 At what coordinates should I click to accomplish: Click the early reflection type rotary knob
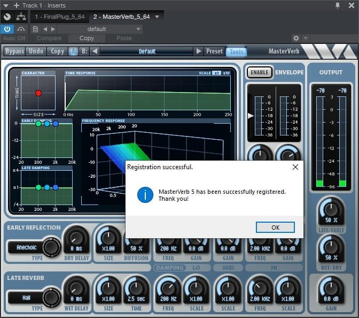click(x=51, y=247)
